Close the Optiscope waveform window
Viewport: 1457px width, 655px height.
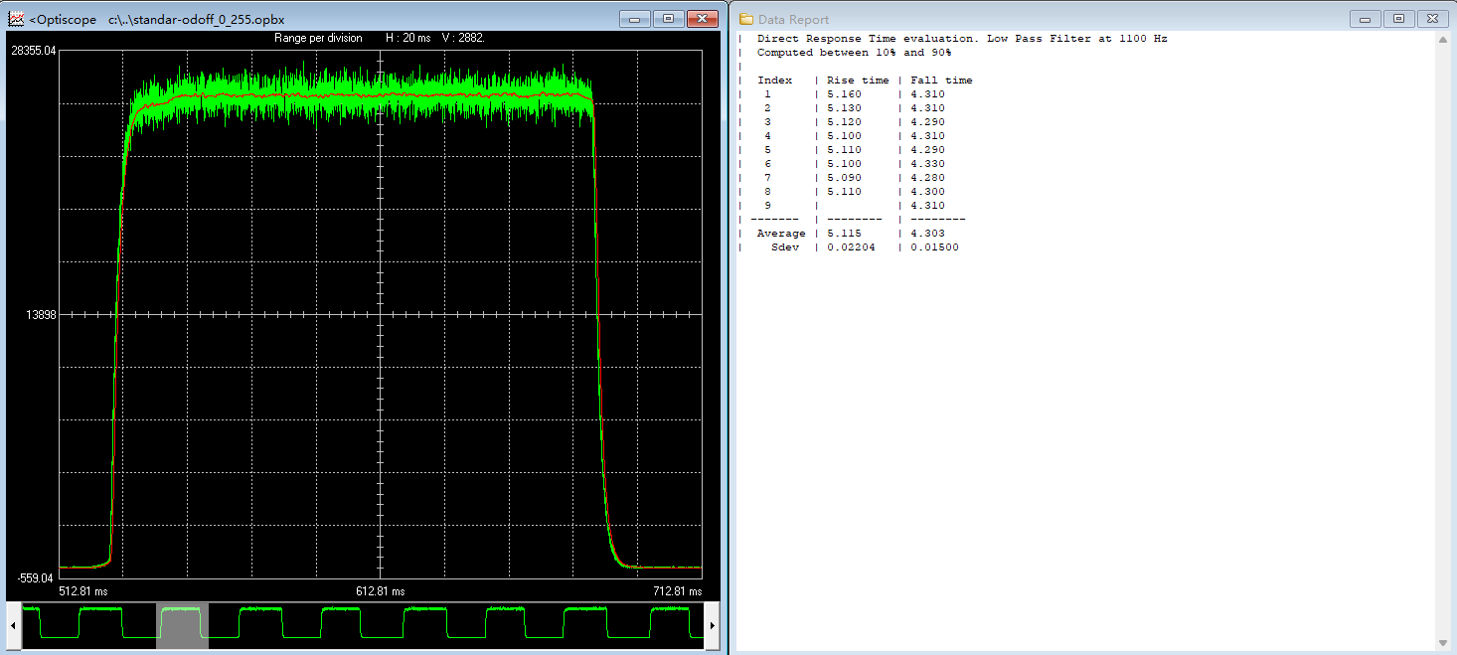pyautogui.click(x=703, y=19)
